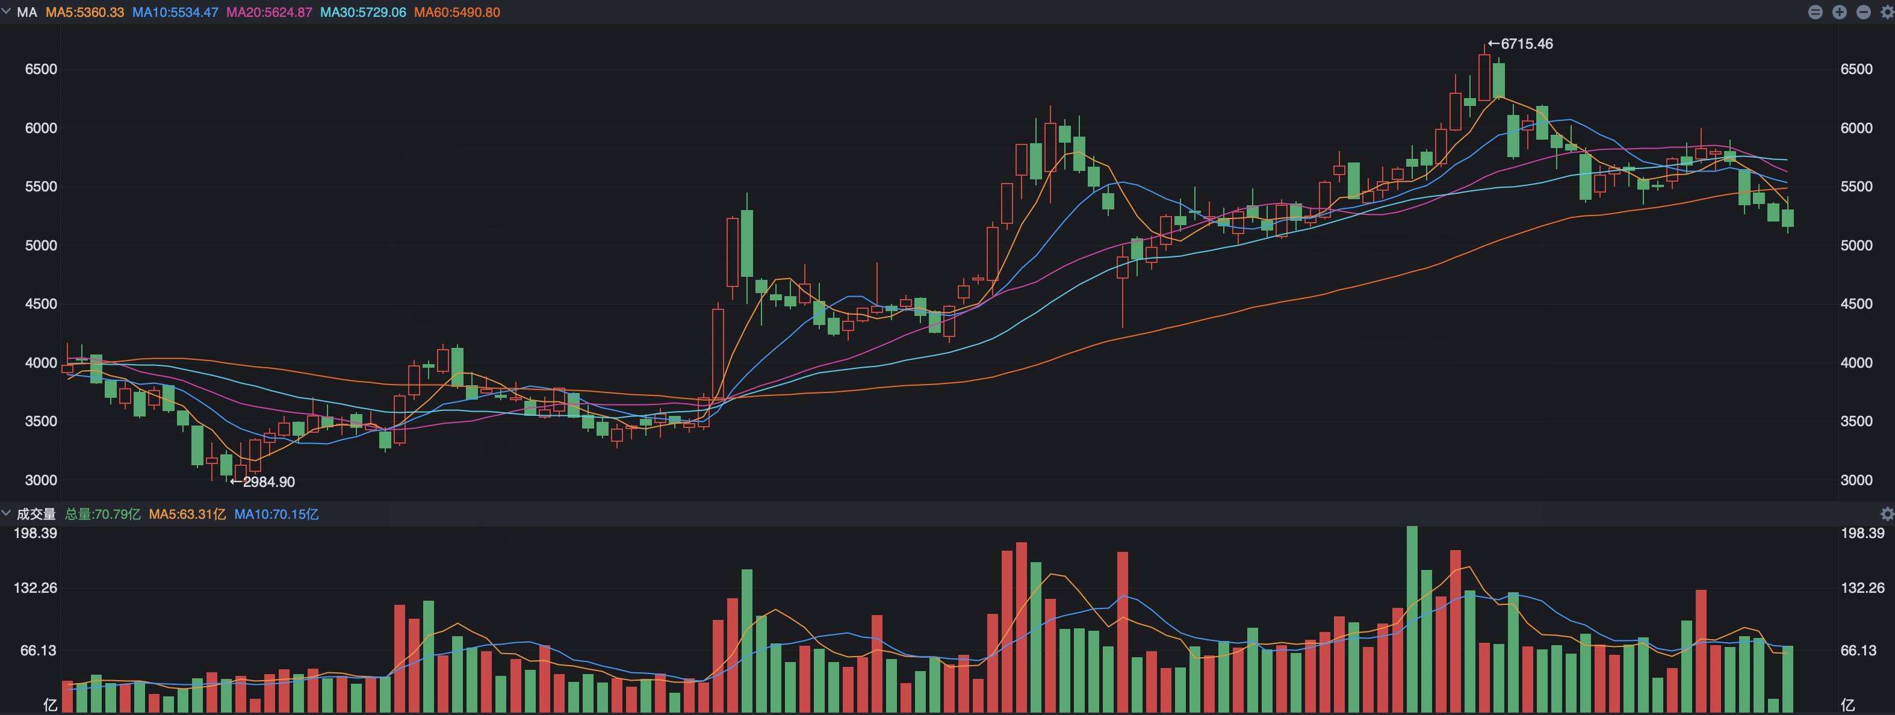The height and width of the screenshot is (715, 1895).
Task: Click the 总量:70.79亿 volume label
Action: [x=102, y=514]
